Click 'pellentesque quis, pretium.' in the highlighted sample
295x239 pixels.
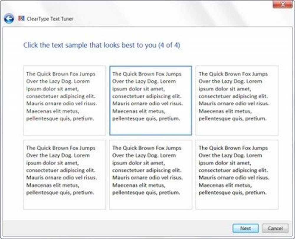146,119
